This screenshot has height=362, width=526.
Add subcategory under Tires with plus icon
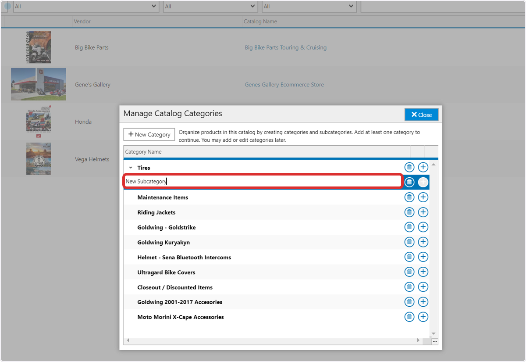423,167
